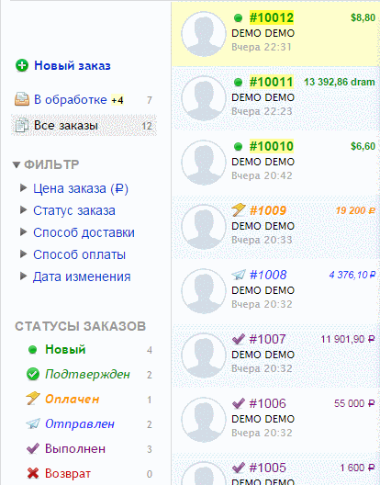Click purple check icon of order #1005
Viewport: 380px width, 485px height.
239,468
